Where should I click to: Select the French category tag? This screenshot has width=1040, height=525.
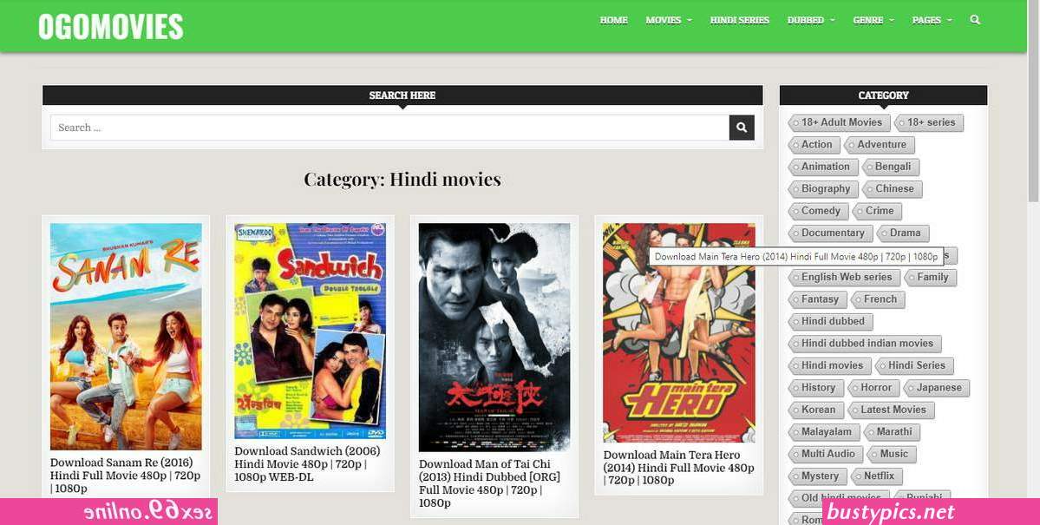878,299
